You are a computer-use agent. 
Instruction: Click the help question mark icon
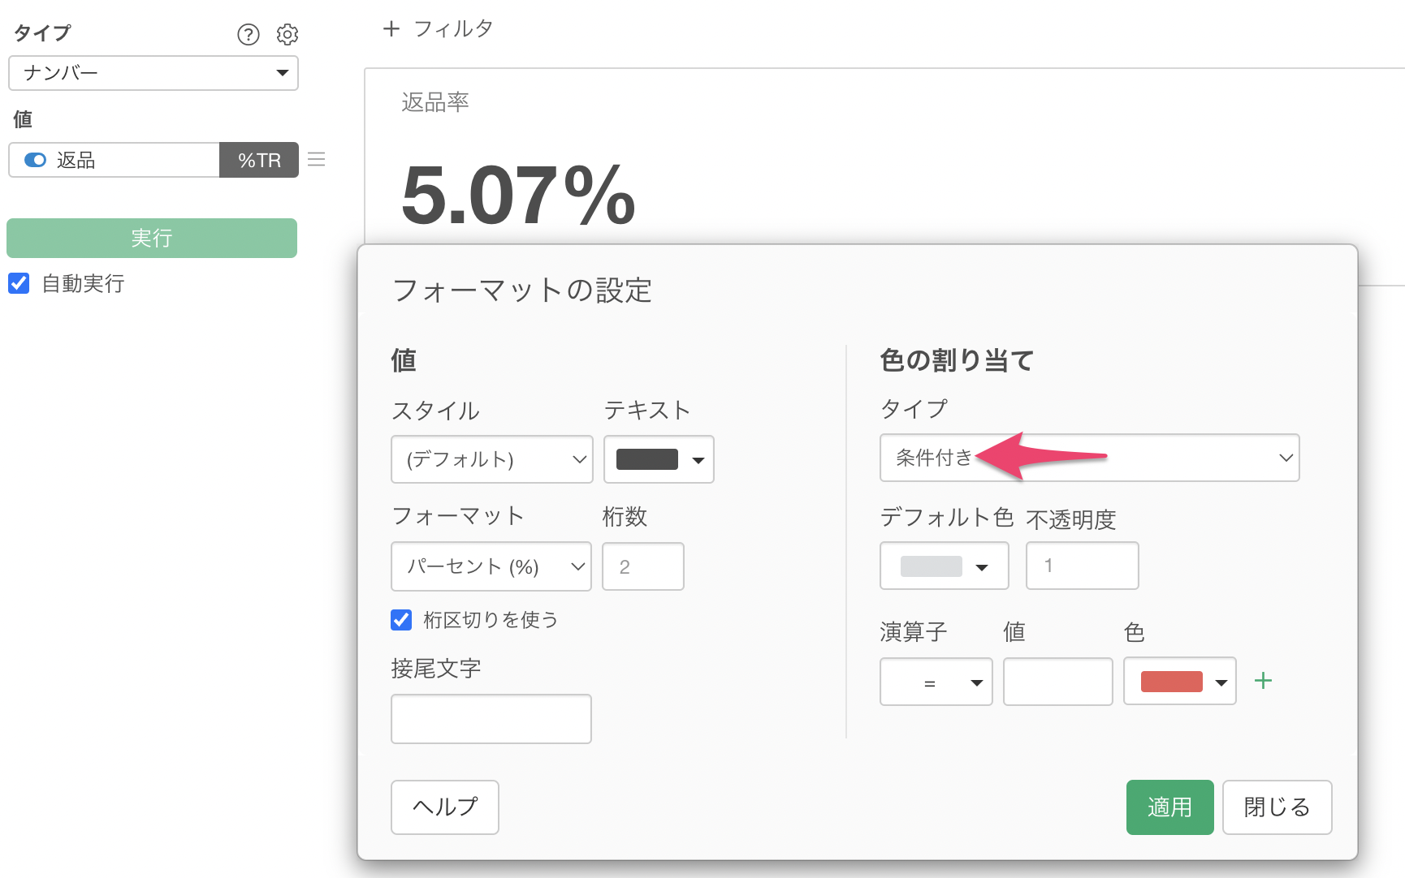[x=248, y=34]
